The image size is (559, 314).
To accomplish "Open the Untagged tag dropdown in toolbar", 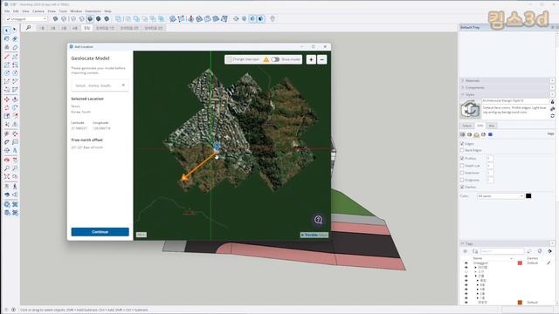I will point(27,18).
